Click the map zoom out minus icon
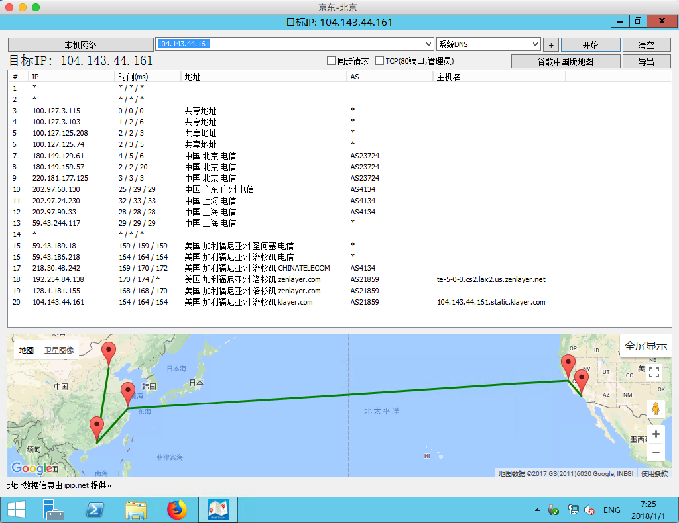This screenshot has width=679, height=523. (x=656, y=453)
